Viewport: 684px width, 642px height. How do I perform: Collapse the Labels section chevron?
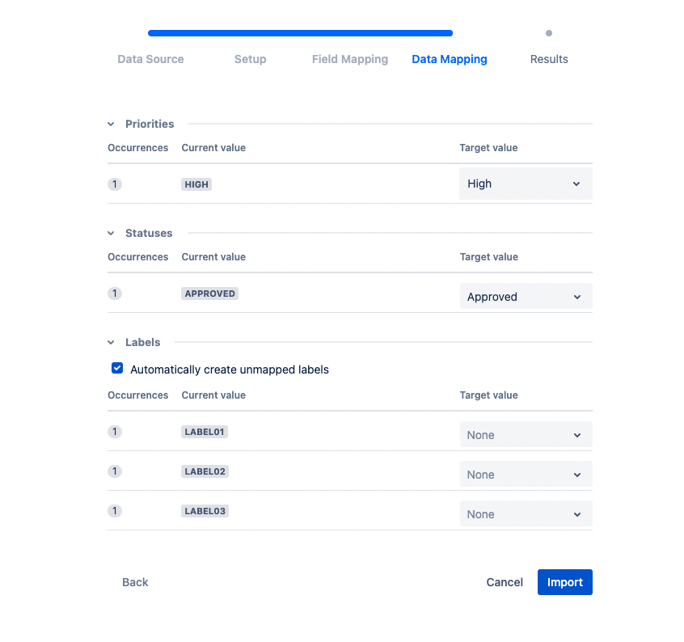pos(112,342)
